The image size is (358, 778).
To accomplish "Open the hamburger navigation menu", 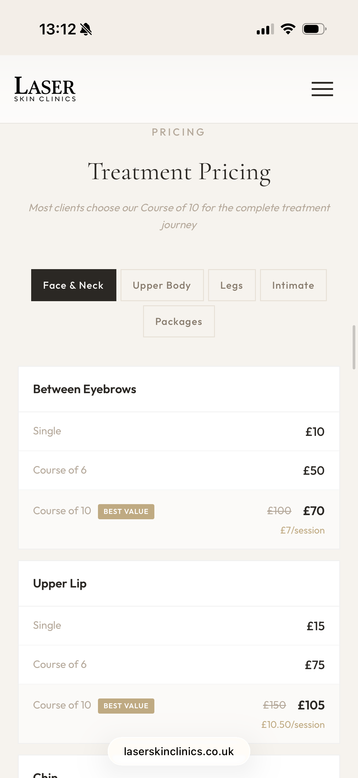I will (x=322, y=89).
